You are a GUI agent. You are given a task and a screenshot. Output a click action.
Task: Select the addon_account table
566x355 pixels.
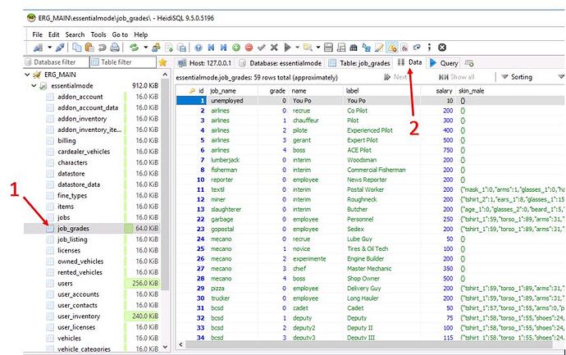[80, 97]
